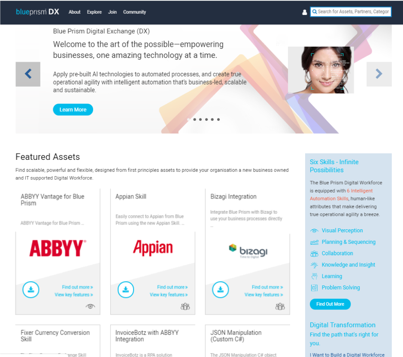403x357 pixels.
Task: Click the Learning icon in sidebar
Action: (314, 276)
